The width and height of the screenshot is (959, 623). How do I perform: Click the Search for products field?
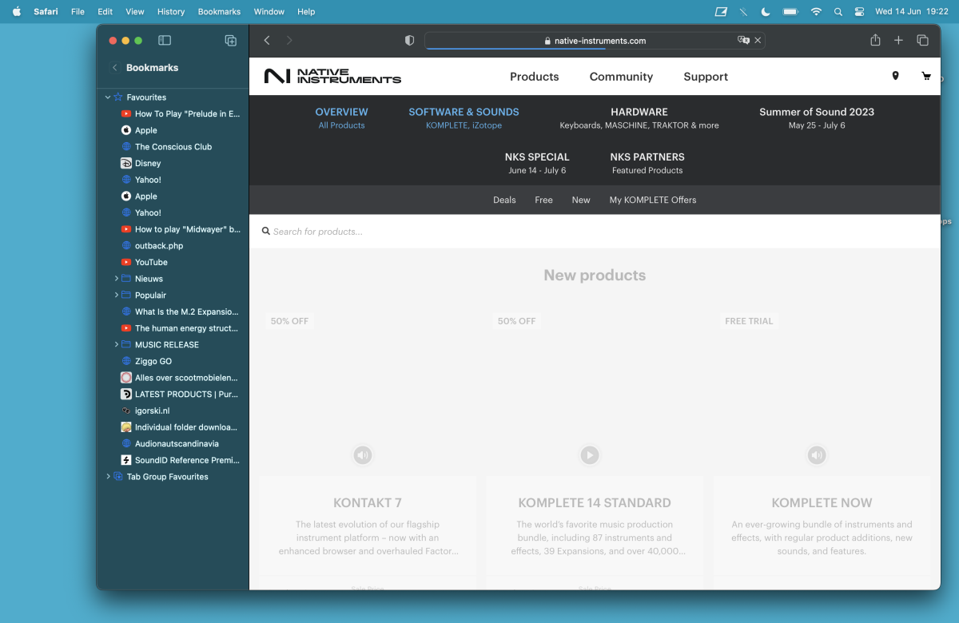(x=595, y=232)
